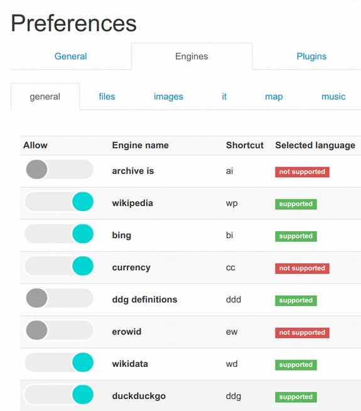
Task: Select the 'ew' shortcut cell
Action: coord(232,332)
